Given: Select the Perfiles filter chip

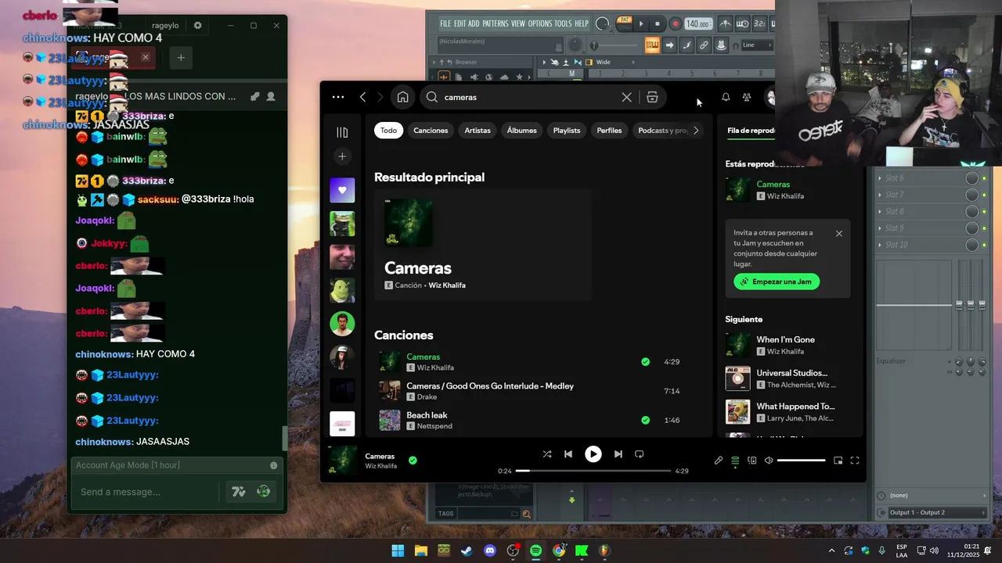Looking at the screenshot, I should [x=609, y=131].
